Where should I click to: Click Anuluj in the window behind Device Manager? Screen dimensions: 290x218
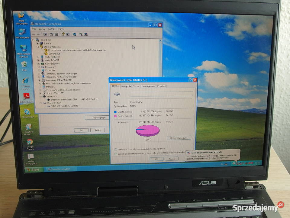pos(98,130)
